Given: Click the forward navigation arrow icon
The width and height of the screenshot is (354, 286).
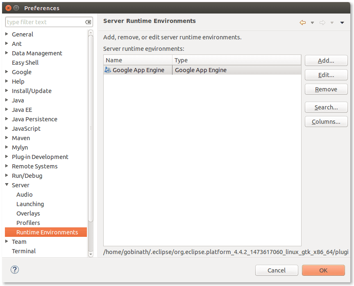Looking at the screenshot, I should [x=322, y=23].
